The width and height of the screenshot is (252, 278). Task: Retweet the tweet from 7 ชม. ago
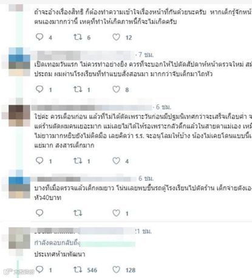[78, 89]
